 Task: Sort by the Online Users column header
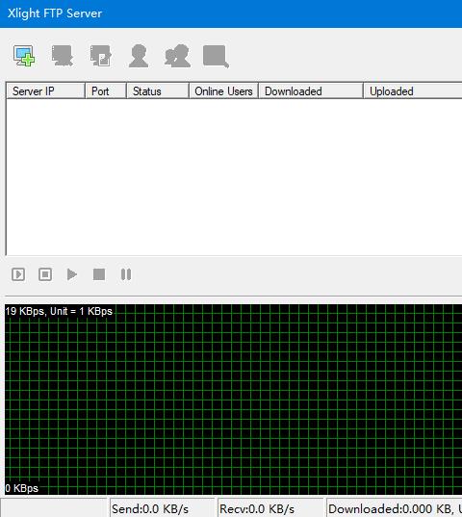coord(223,91)
